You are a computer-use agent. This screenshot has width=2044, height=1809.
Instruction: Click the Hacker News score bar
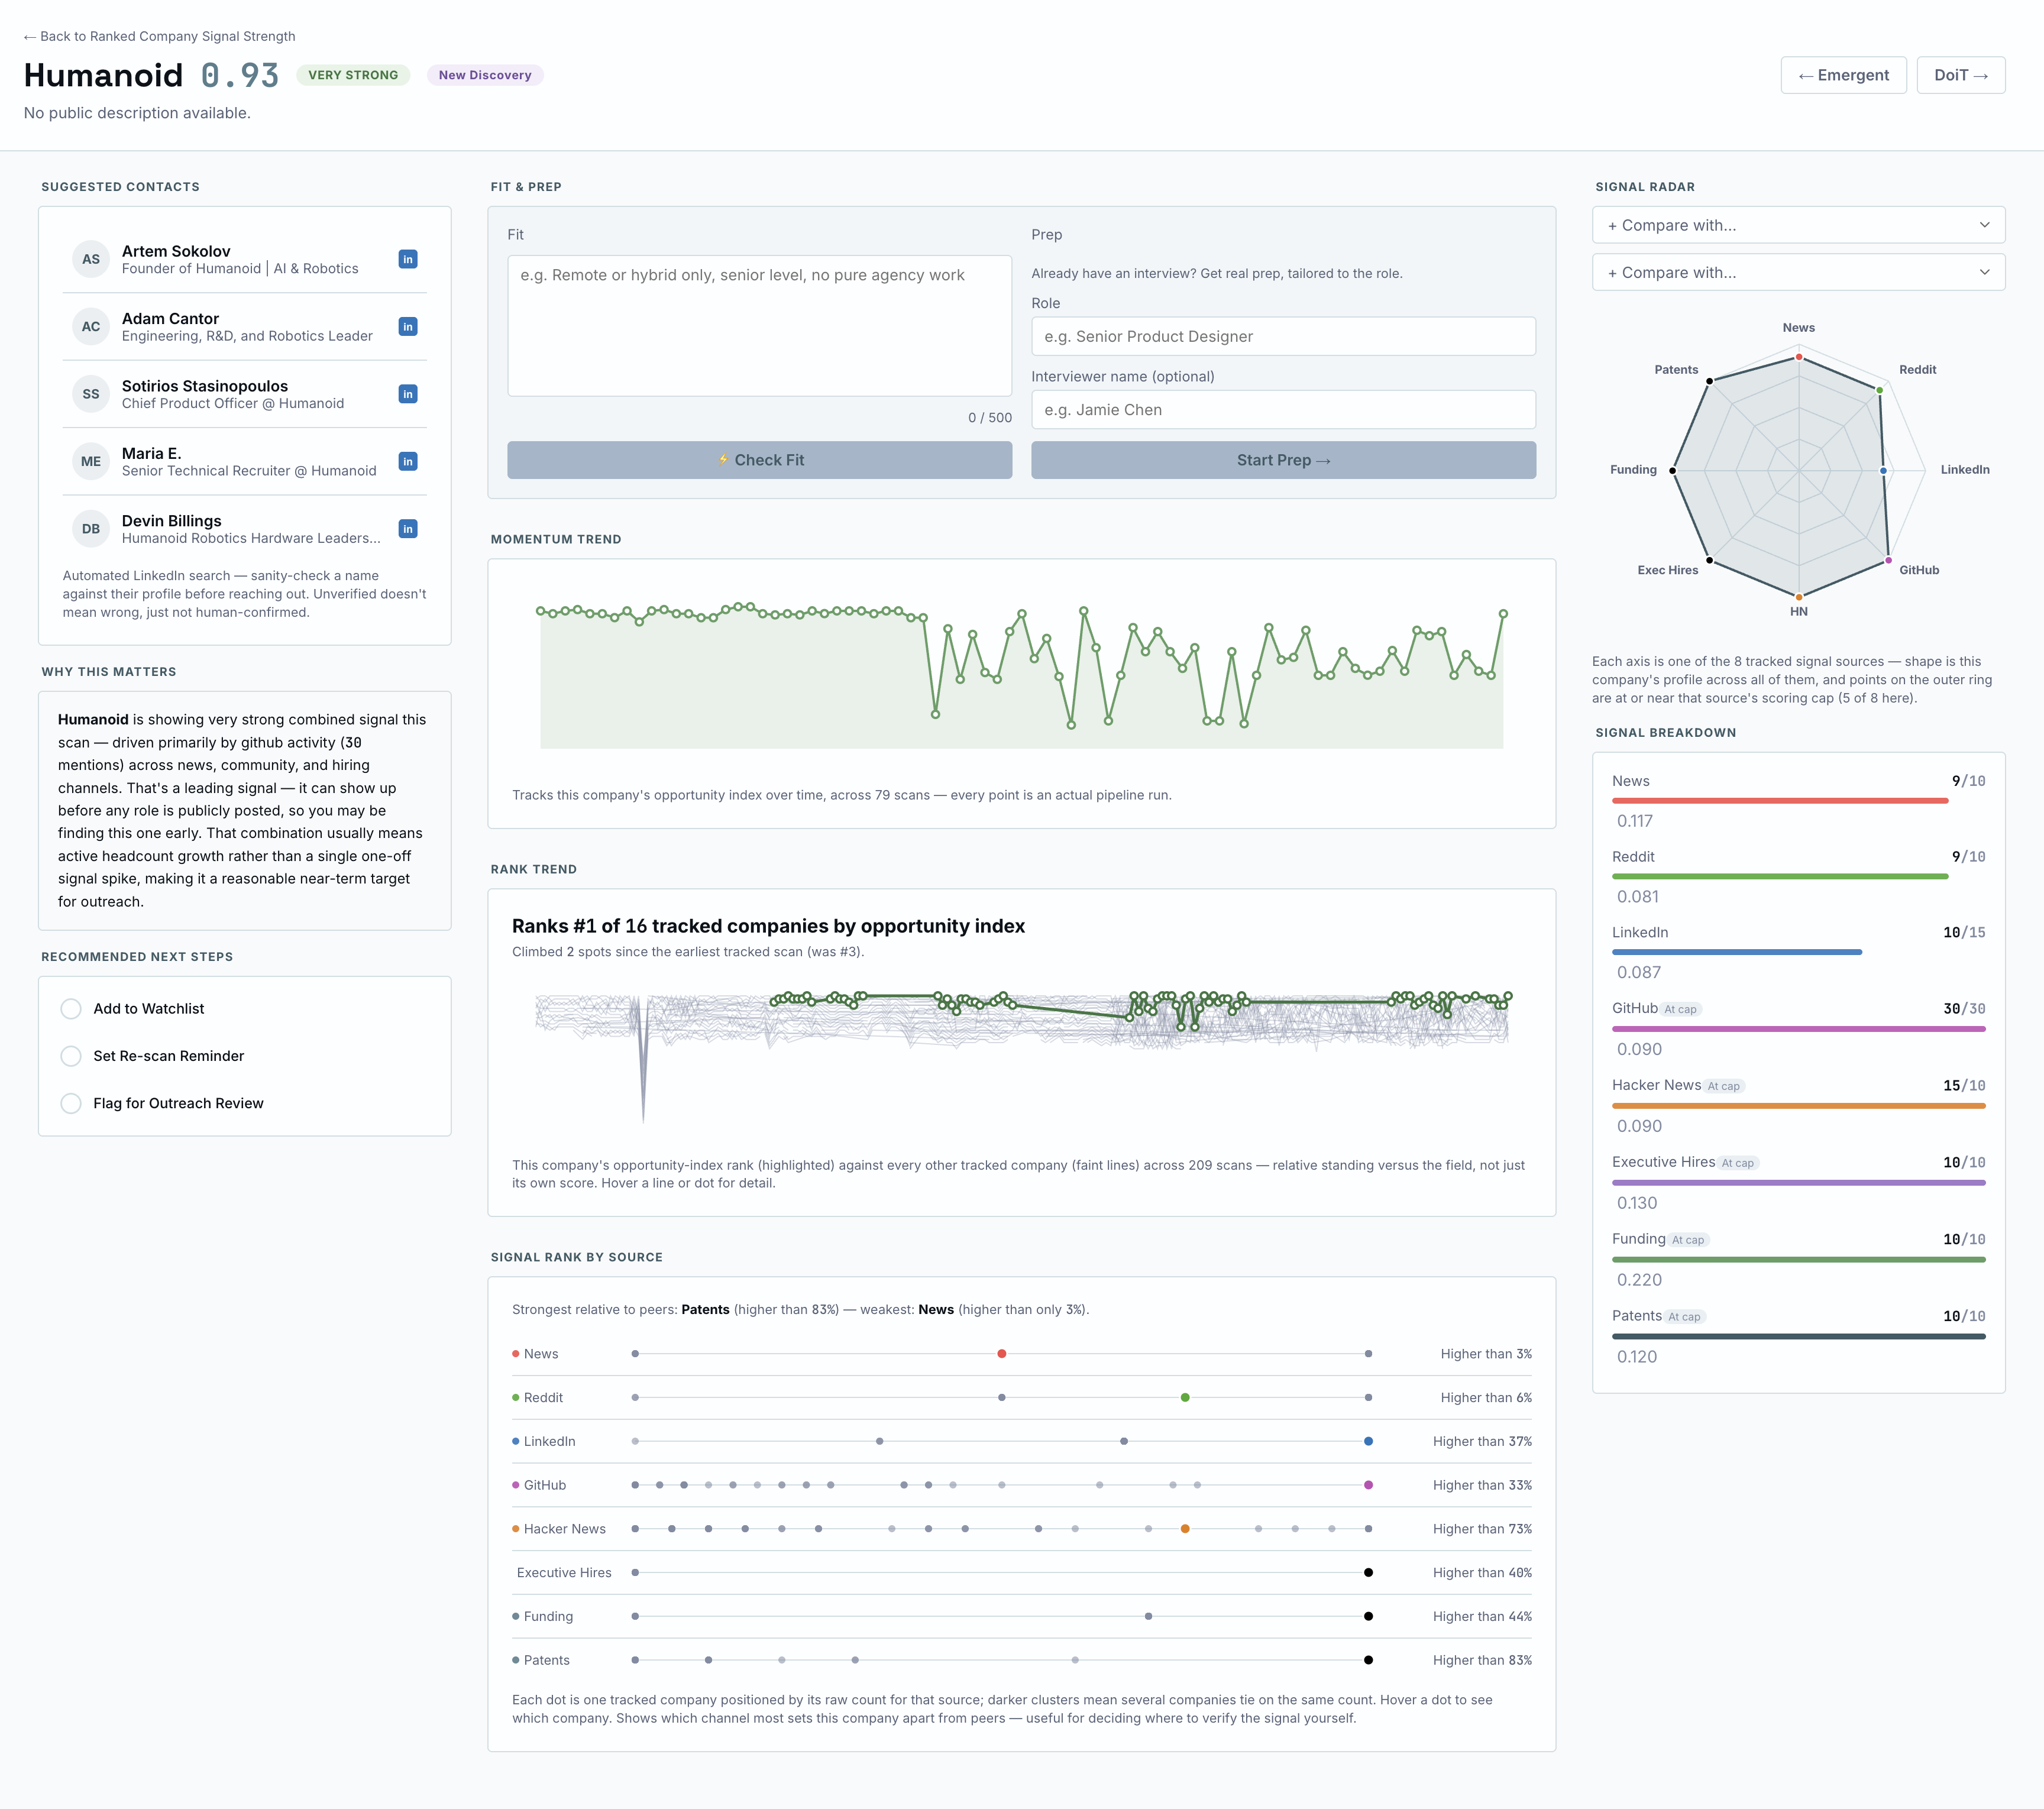(x=1798, y=1106)
